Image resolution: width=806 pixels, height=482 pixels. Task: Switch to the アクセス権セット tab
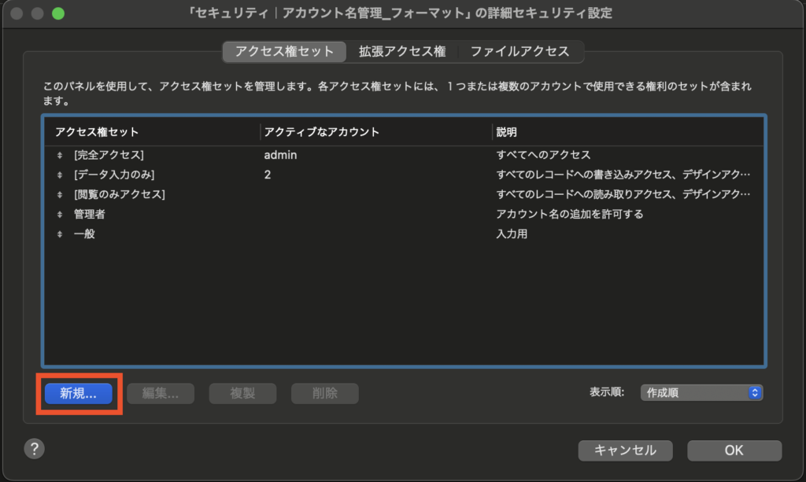click(284, 51)
